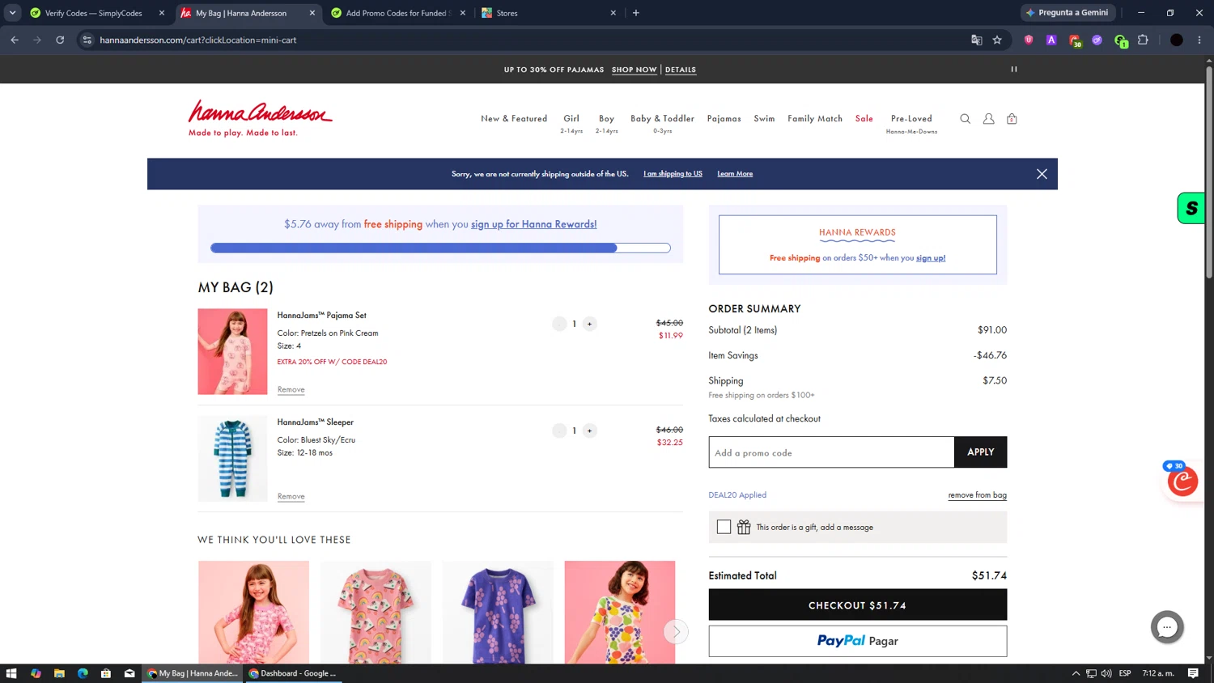Click the Hanna Andersson logo

pyautogui.click(x=260, y=118)
